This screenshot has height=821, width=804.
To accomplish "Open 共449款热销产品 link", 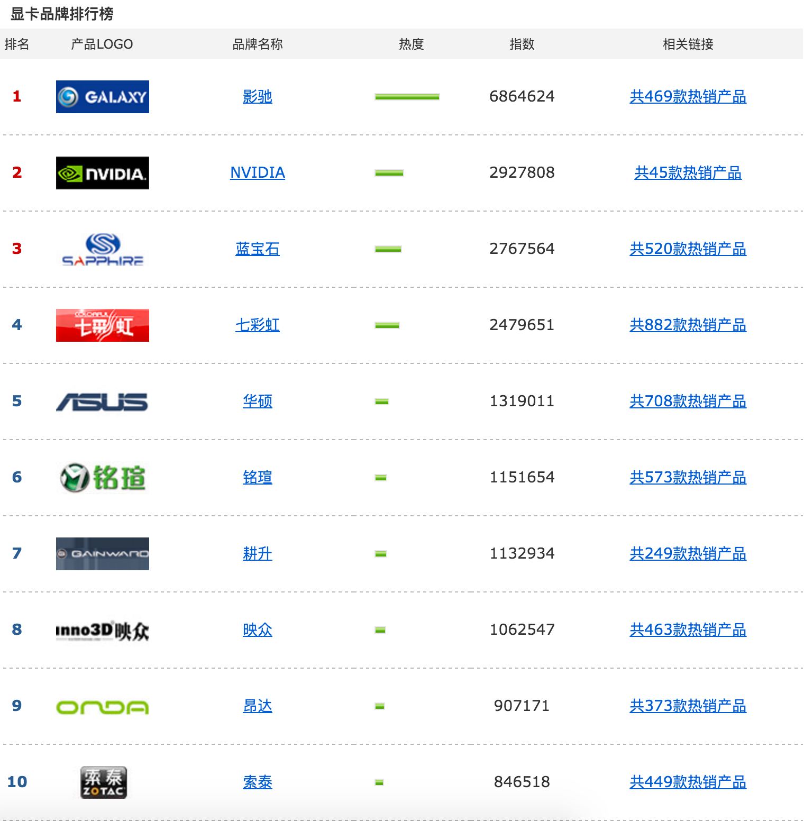I will coord(688,782).
